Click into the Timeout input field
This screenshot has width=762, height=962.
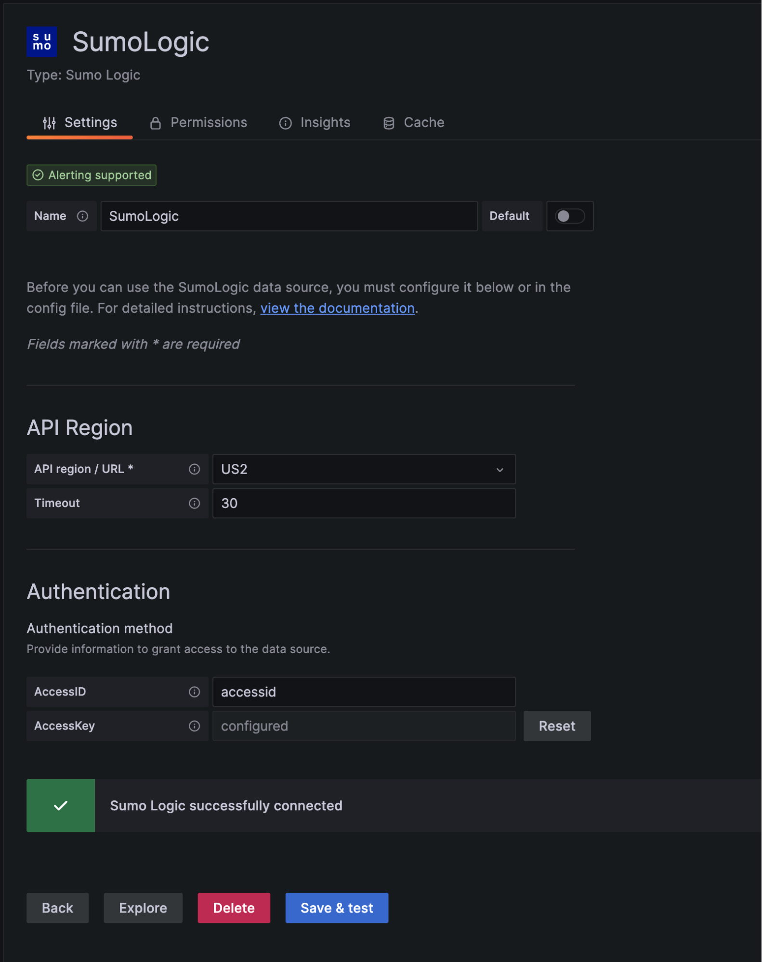[364, 503]
